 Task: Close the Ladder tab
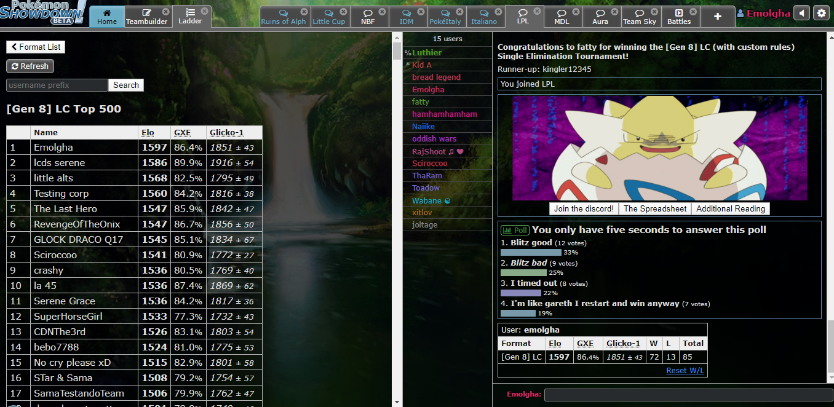pyautogui.click(x=205, y=12)
